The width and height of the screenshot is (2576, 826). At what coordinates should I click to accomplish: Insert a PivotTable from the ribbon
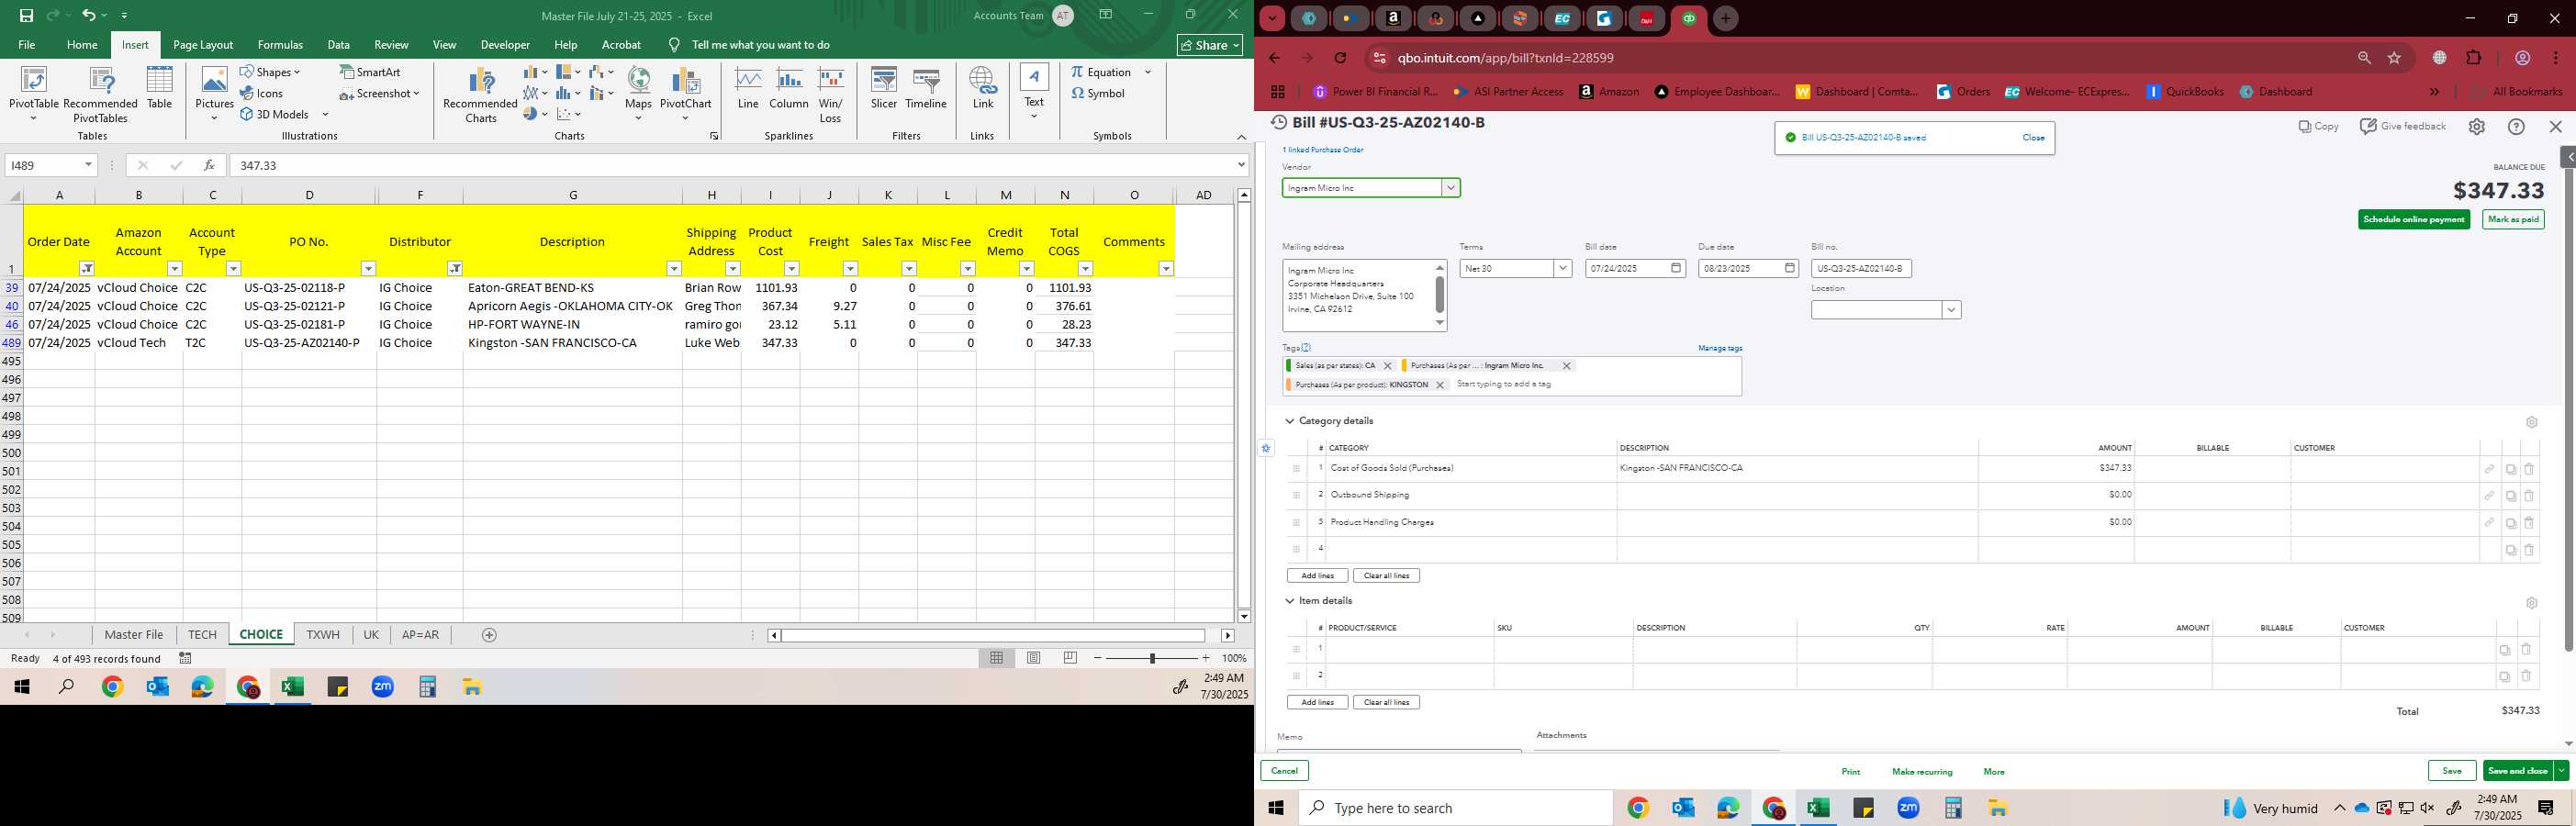coord(34,94)
